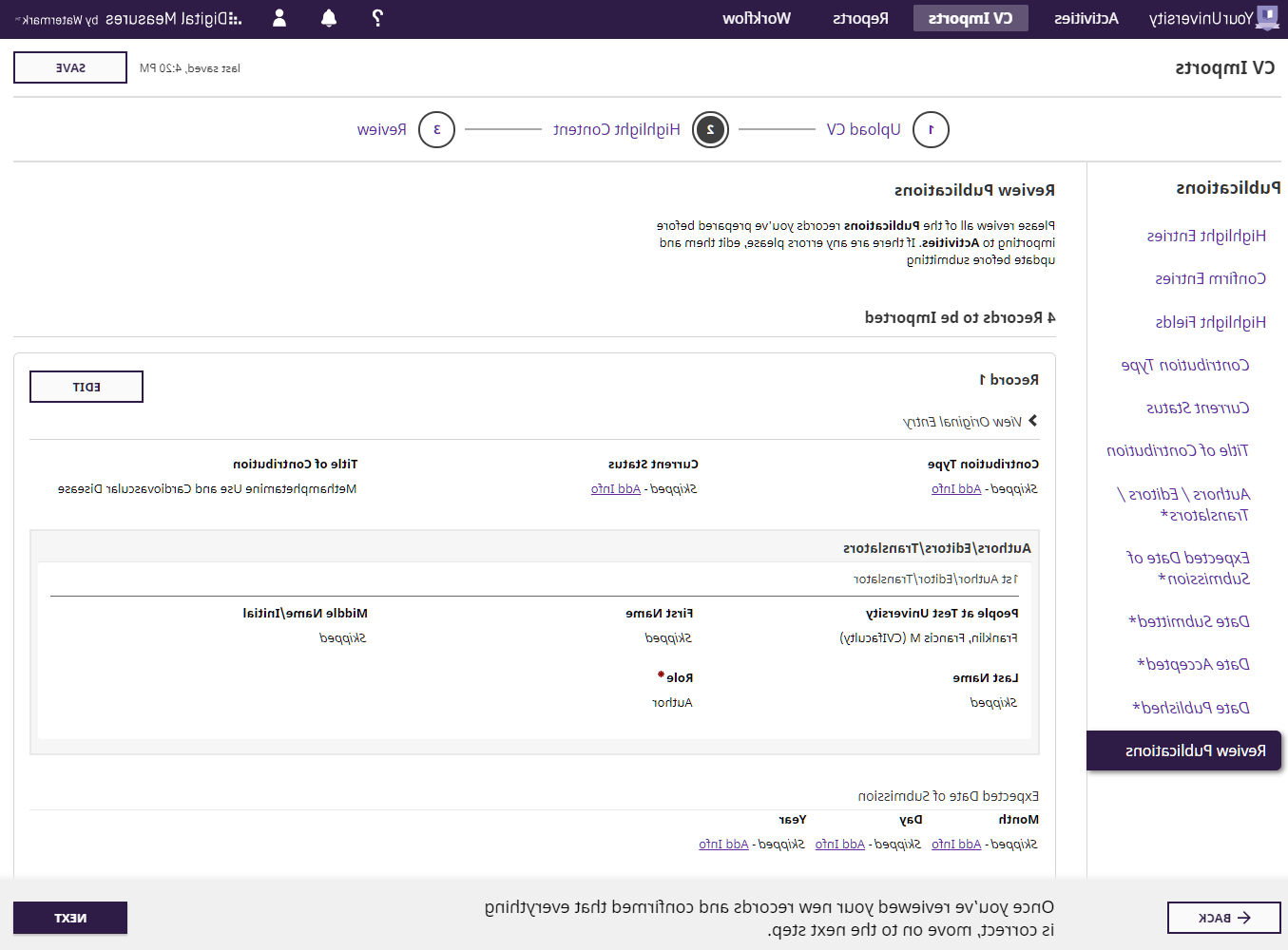The height and width of the screenshot is (950, 1288).
Task: Click Add Info under Contribution Type
Action: [x=956, y=489]
